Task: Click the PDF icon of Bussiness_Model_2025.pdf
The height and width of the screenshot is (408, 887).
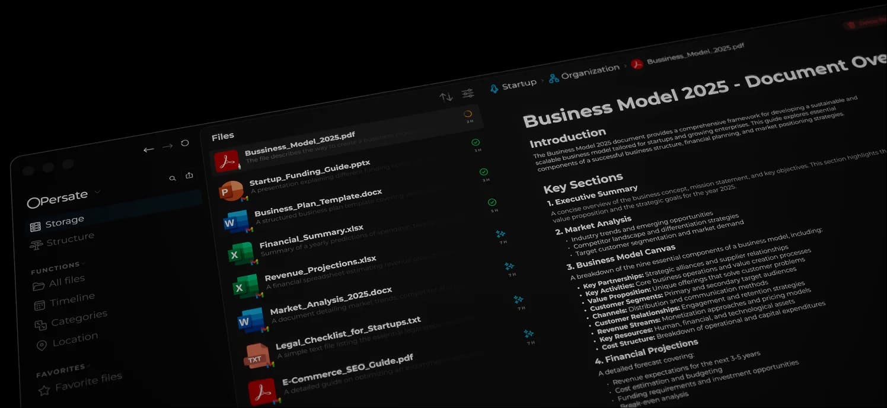Action: 226,161
